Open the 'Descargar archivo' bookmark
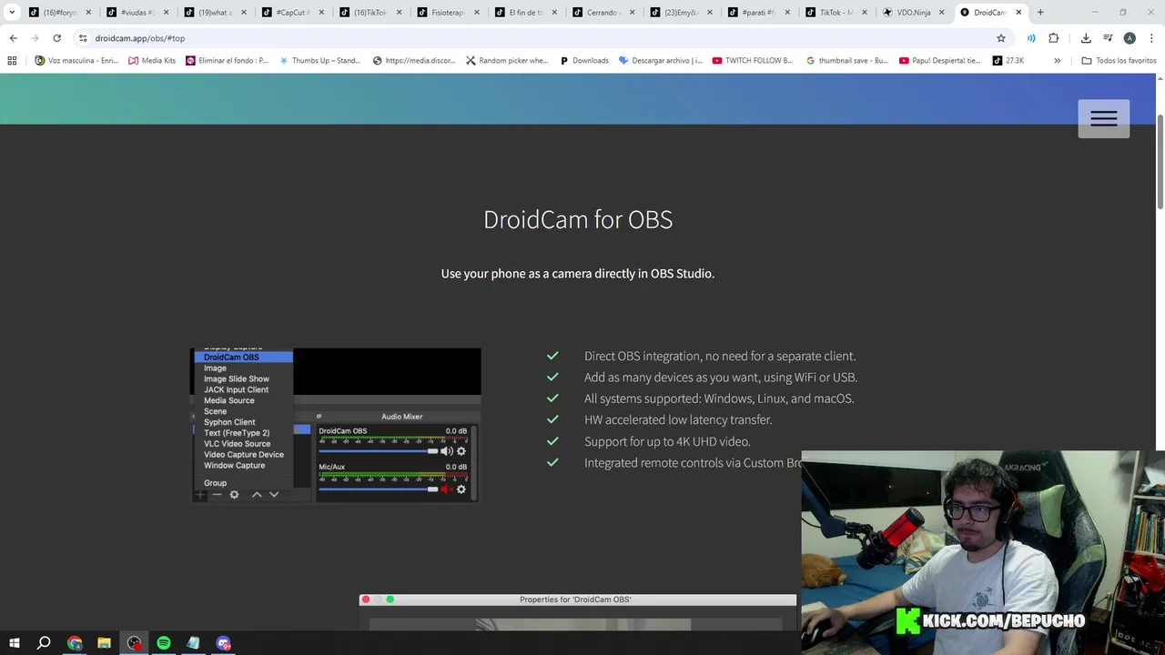Viewport: 1165px width, 655px height. click(660, 60)
